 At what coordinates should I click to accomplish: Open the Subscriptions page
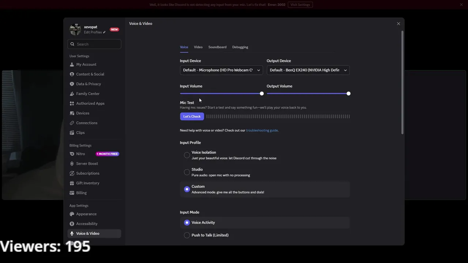(94, 173)
